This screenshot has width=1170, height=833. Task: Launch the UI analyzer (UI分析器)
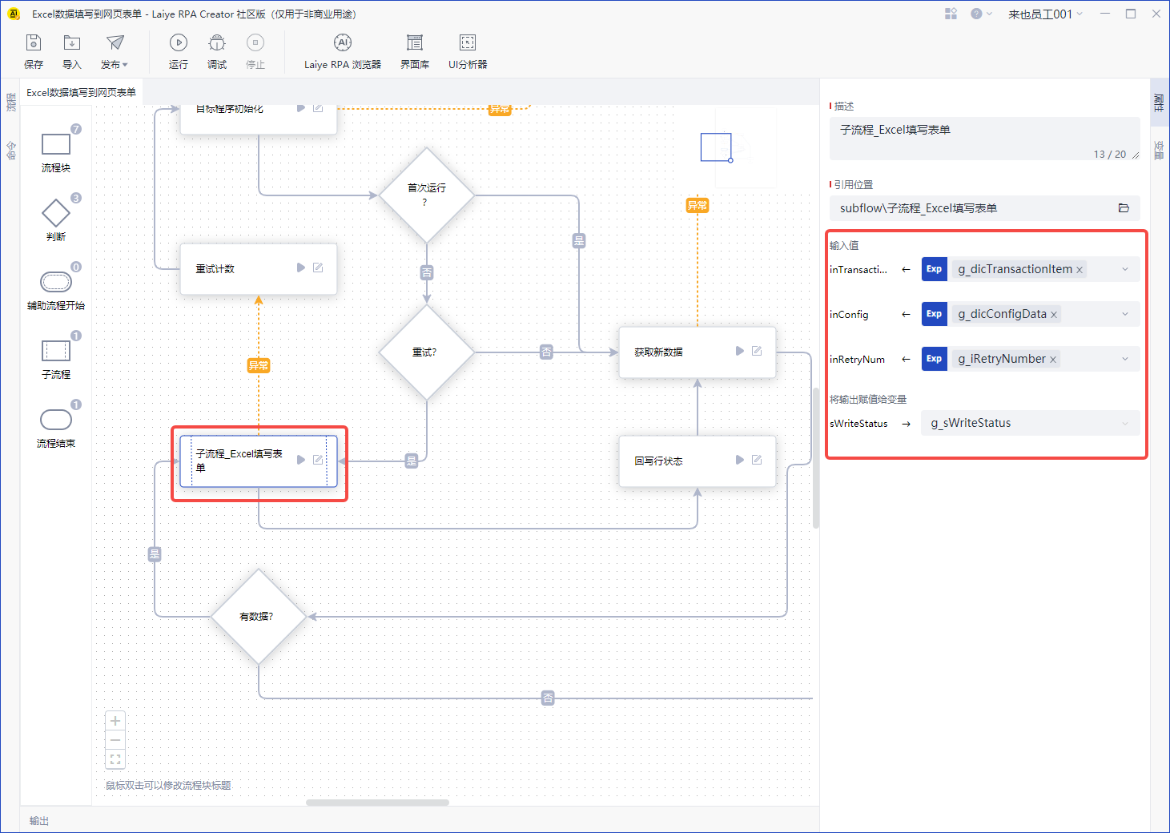(468, 52)
